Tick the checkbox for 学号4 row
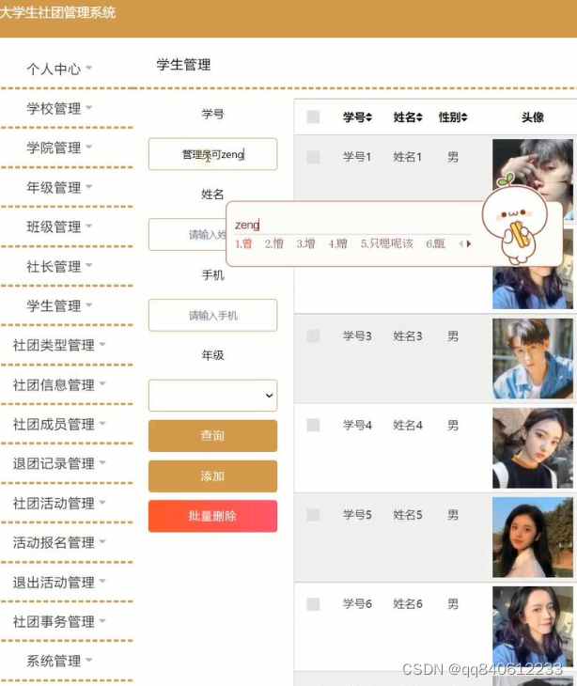This screenshot has width=577, height=686. [x=313, y=425]
